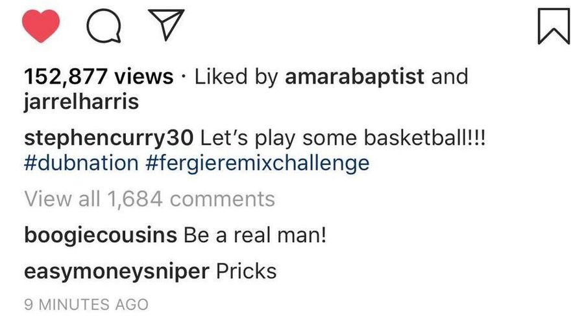
Task: Open the easymoneysniper commenter profile
Action: (117, 272)
